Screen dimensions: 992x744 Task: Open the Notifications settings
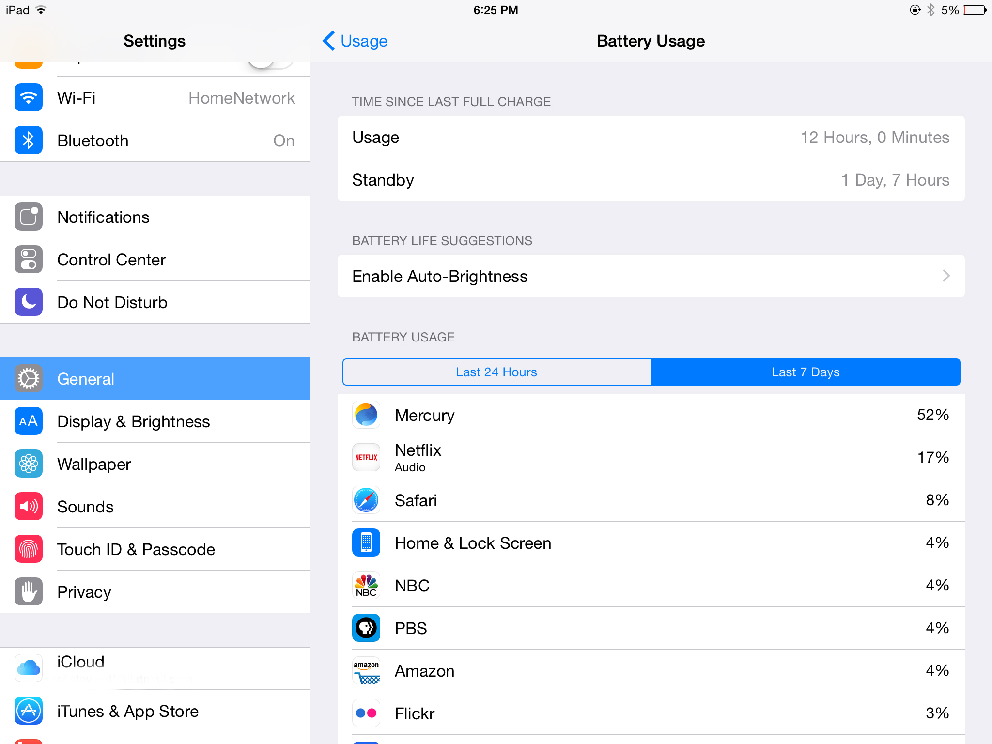click(x=155, y=217)
